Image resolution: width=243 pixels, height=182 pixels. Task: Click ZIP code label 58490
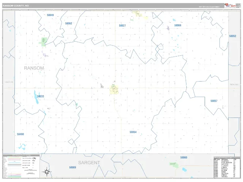[x=21, y=134]
